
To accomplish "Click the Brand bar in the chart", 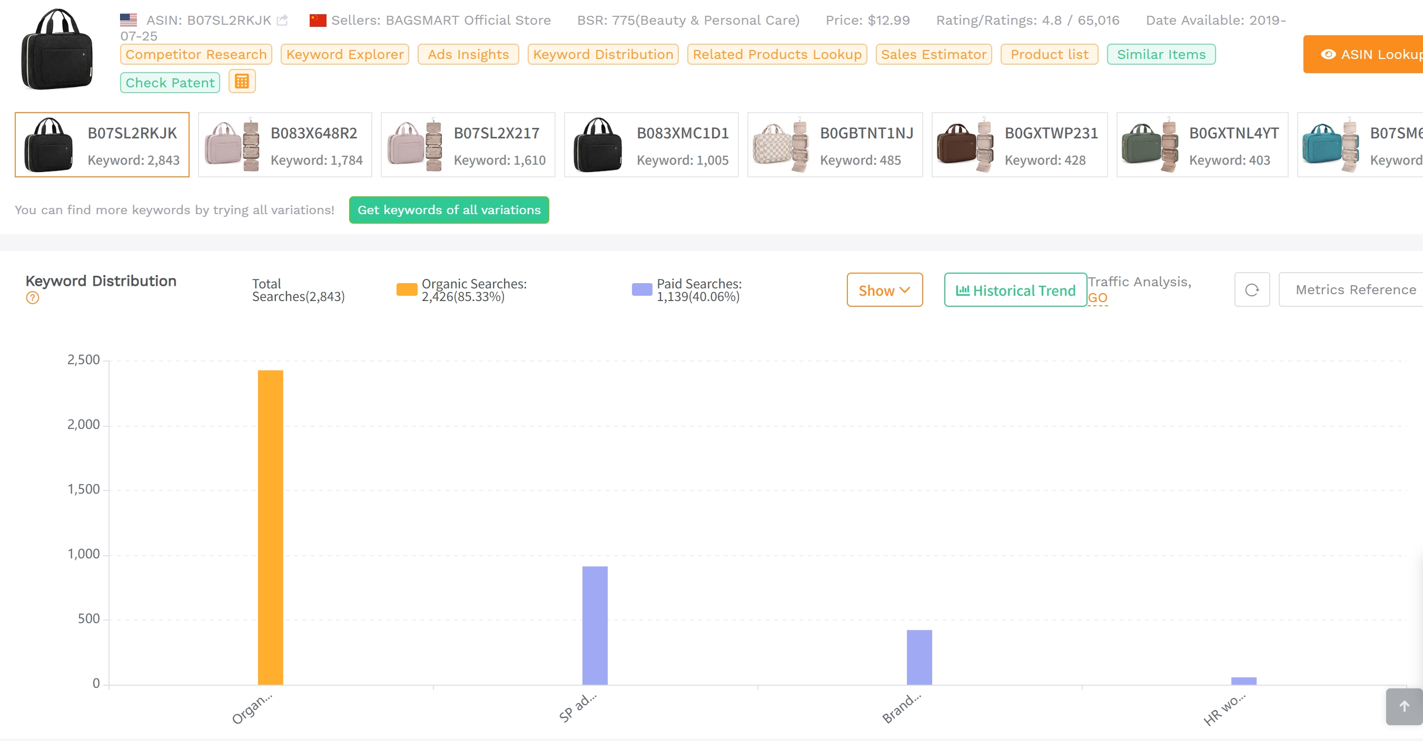I will click(x=918, y=657).
